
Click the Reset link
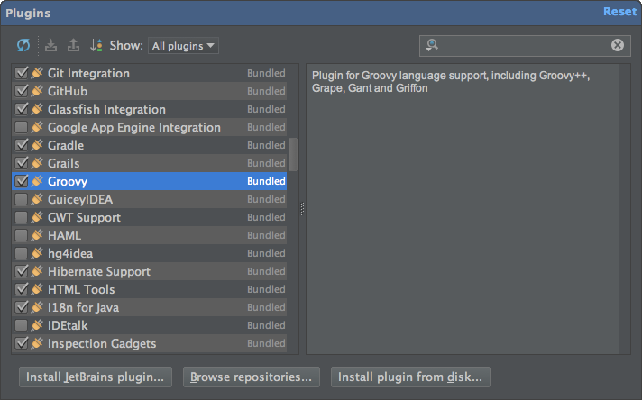(619, 12)
